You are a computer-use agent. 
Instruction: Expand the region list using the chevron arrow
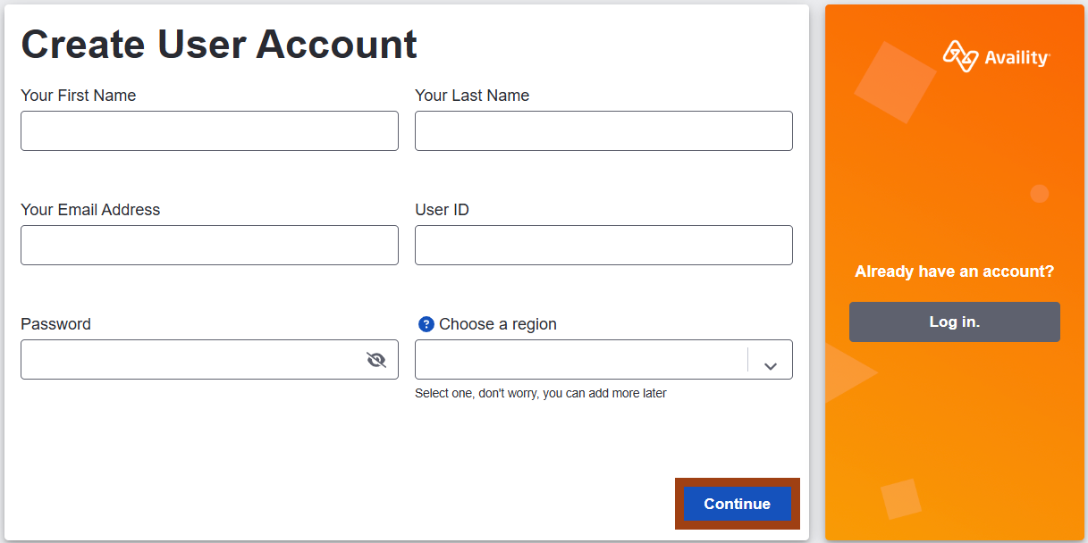click(x=771, y=366)
